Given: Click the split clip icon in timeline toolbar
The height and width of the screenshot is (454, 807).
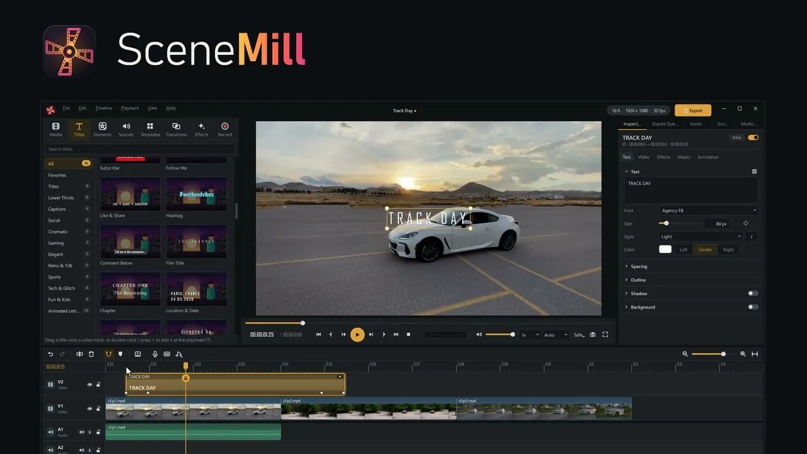Looking at the screenshot, I should (79, 354).
